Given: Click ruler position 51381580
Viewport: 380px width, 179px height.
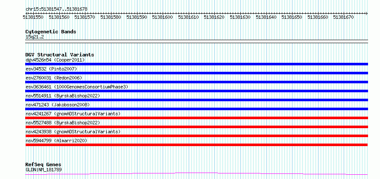Looking at the screenshot, I should [x=111, y=17].
